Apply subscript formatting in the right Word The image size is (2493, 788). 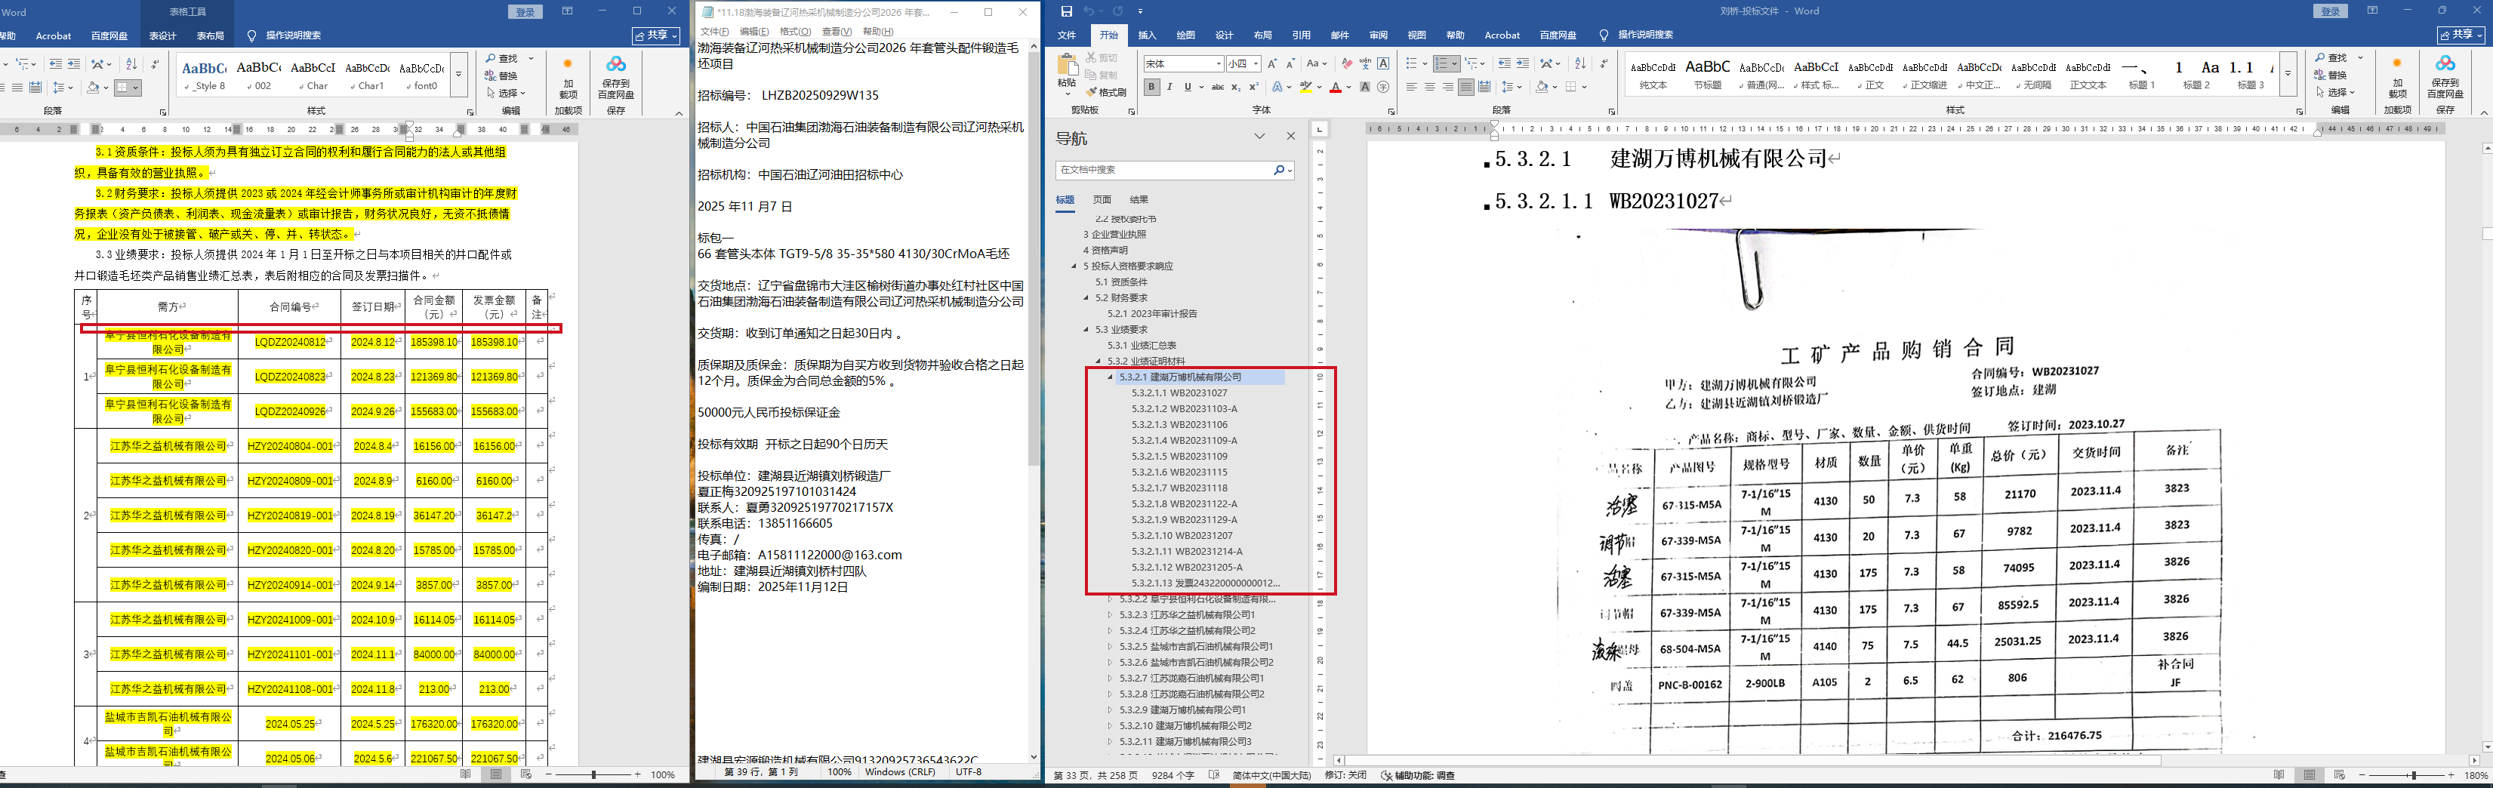[x=1236, y=87]
